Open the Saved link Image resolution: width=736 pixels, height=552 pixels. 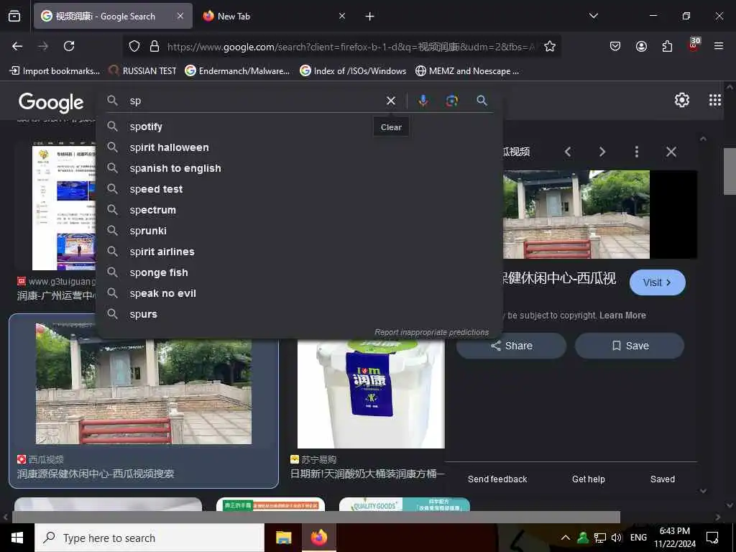click(662, 479)
